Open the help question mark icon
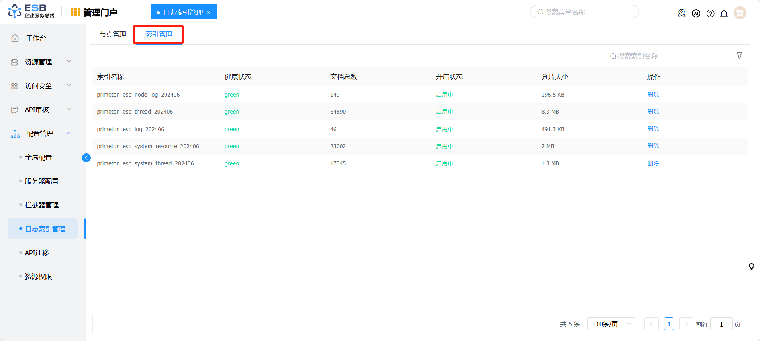 (x=710, y=14)
